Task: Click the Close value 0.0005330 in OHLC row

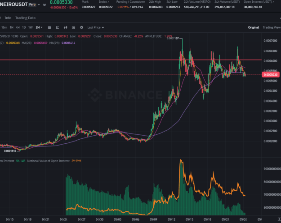Action: (x=111, y=36)
